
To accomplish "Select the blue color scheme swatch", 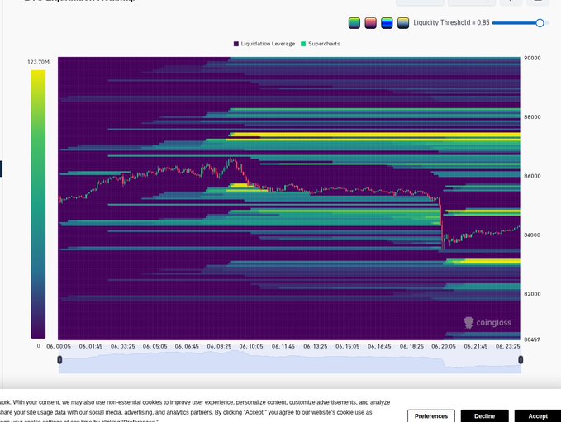I will (x=387, y=23).
